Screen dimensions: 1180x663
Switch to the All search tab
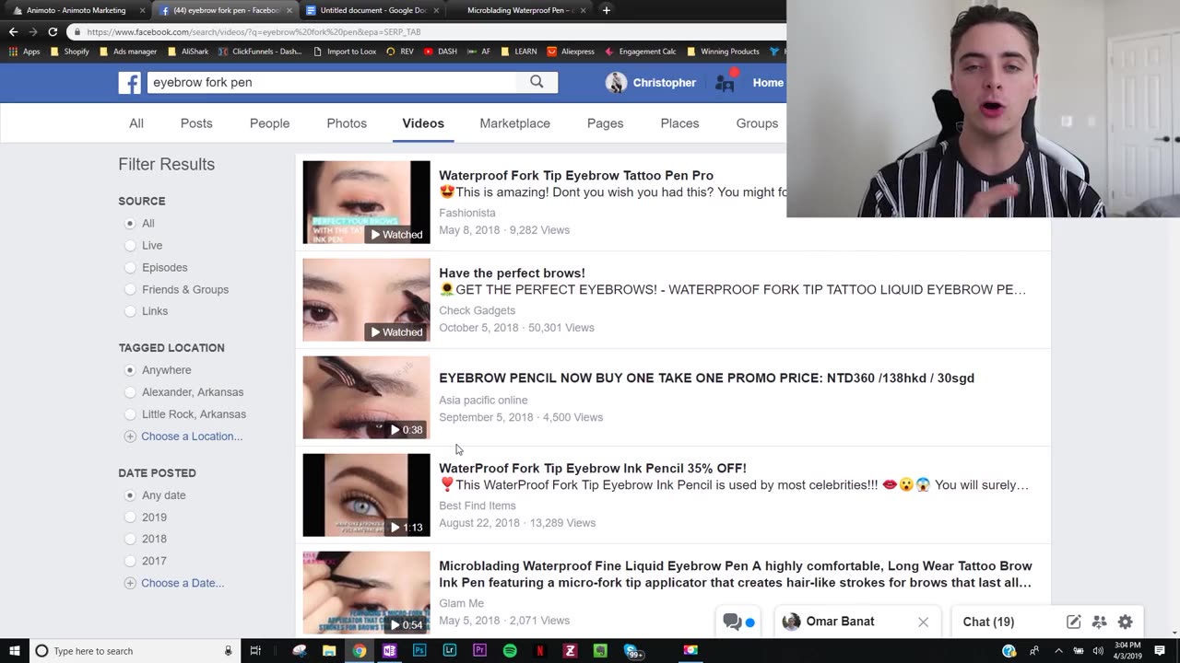pyautogui.click(x=136, y=123)
